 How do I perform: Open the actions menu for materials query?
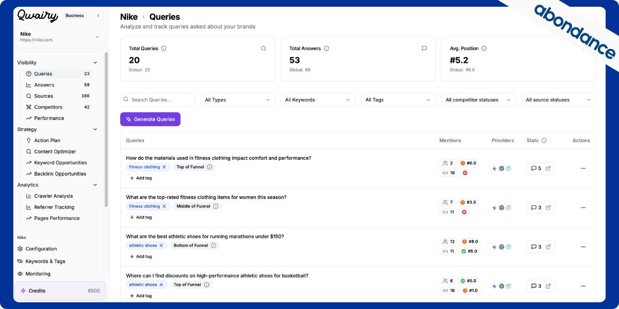tap(583, 168)
